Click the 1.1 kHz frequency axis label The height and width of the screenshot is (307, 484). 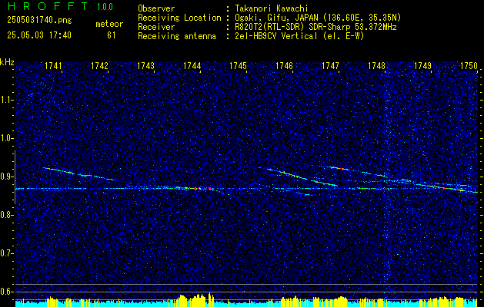tap(6, 100)
